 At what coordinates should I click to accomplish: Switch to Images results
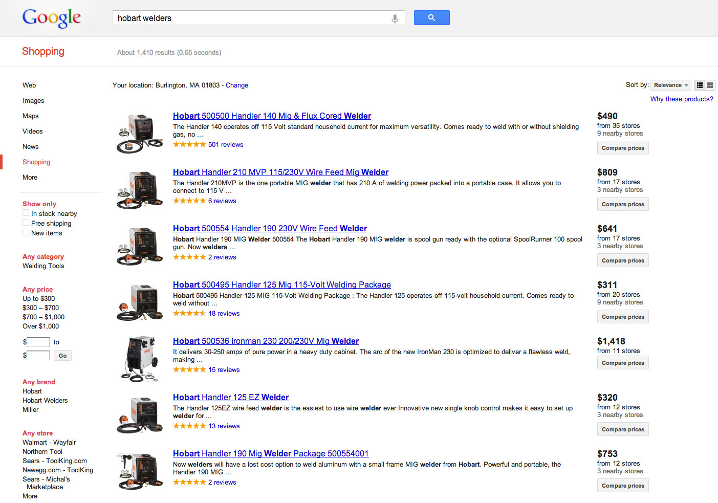[x=33, y=101]
